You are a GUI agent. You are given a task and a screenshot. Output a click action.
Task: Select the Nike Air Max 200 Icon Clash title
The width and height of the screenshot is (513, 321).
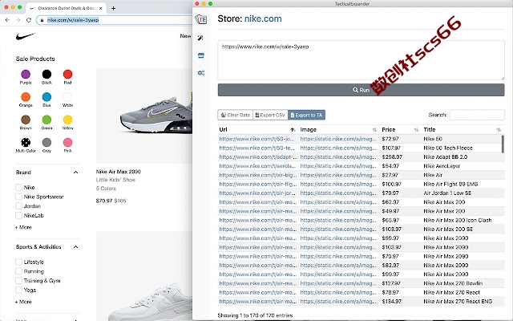pos(458,220)
